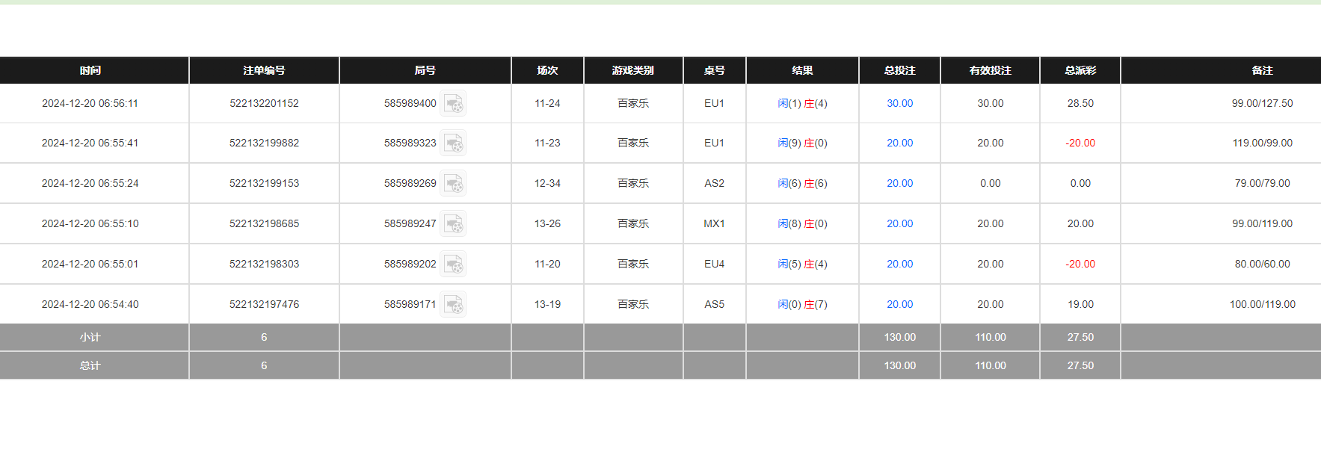1321x467 pixels.
Task: Open the replay icon for round 585989269
Action: point(453,183)
